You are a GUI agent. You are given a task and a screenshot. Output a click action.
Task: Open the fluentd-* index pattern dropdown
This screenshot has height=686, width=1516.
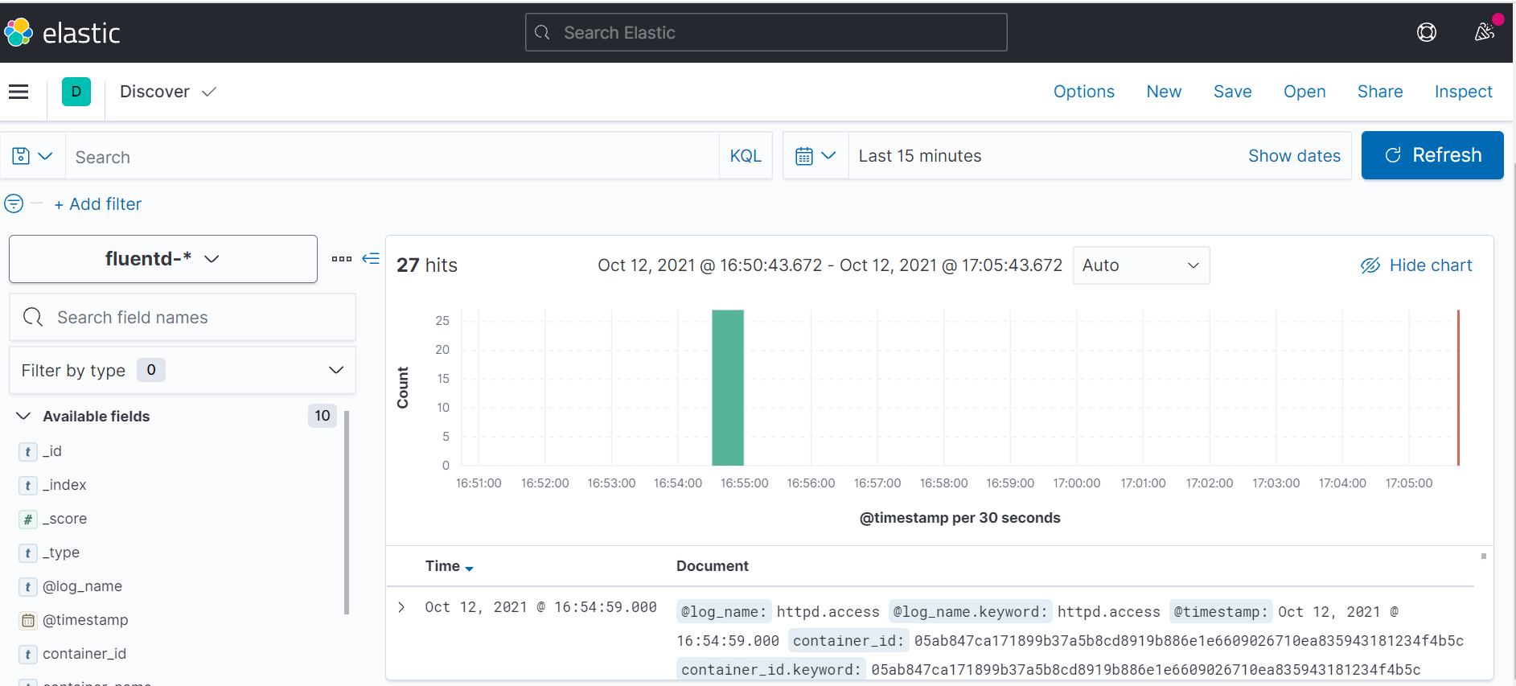click(x=163, y=259)
